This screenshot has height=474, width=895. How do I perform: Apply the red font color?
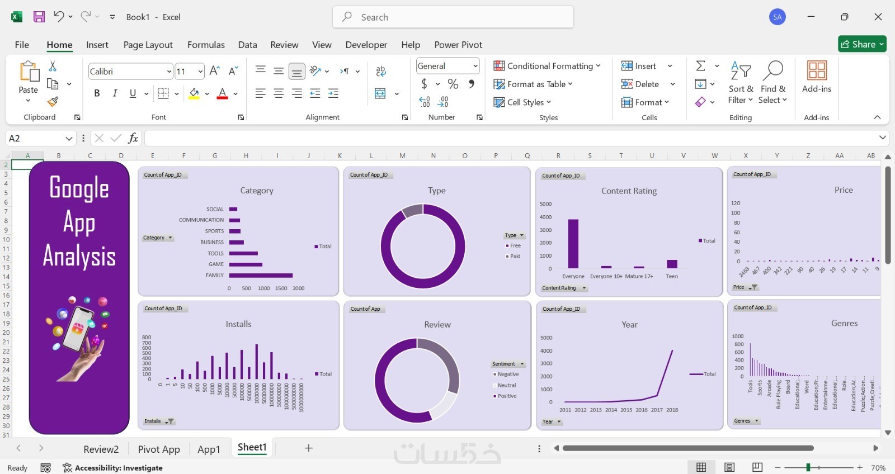tap(222, 93)
